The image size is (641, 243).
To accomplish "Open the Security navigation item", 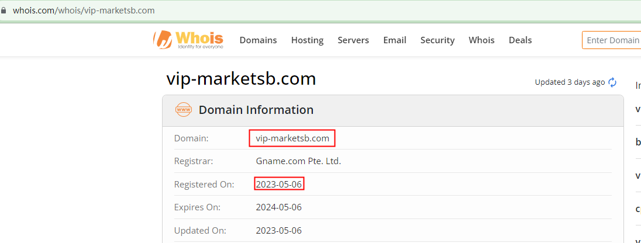I will pyautogui.click(x=437, y=40).
